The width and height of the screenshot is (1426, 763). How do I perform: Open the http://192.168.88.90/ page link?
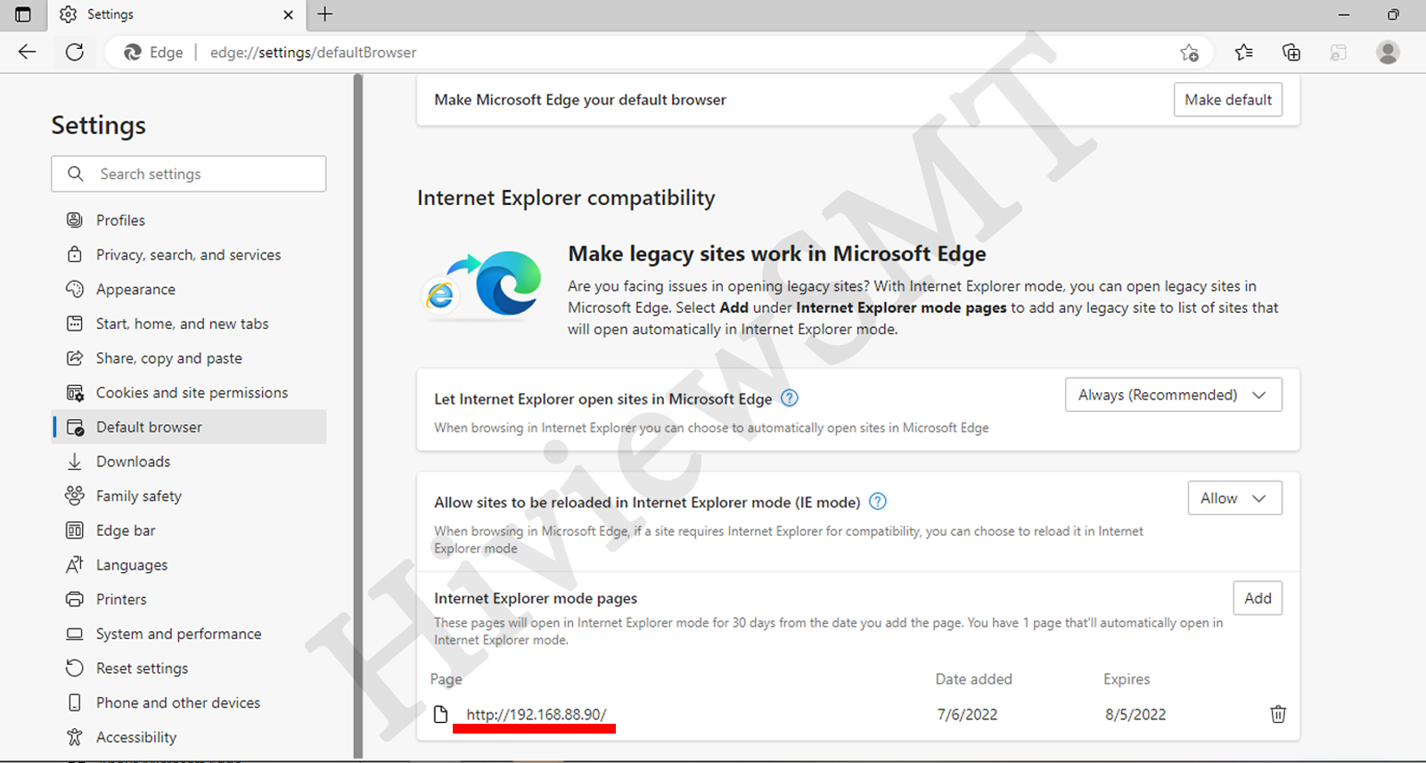click(536, 715)
